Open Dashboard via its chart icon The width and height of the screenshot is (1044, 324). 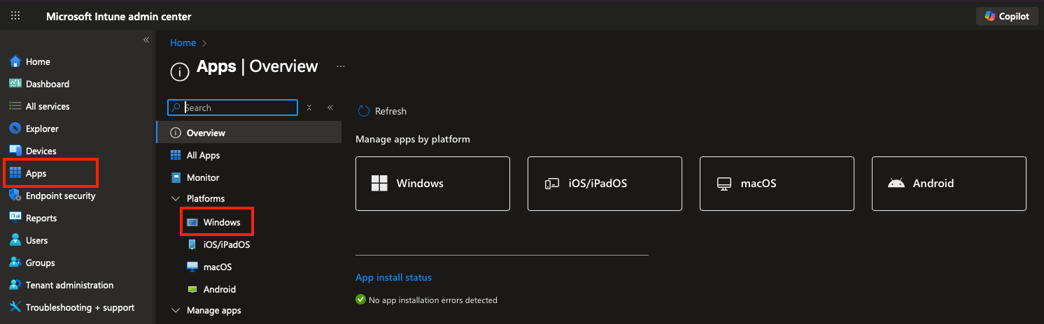[x=15, y=84]
